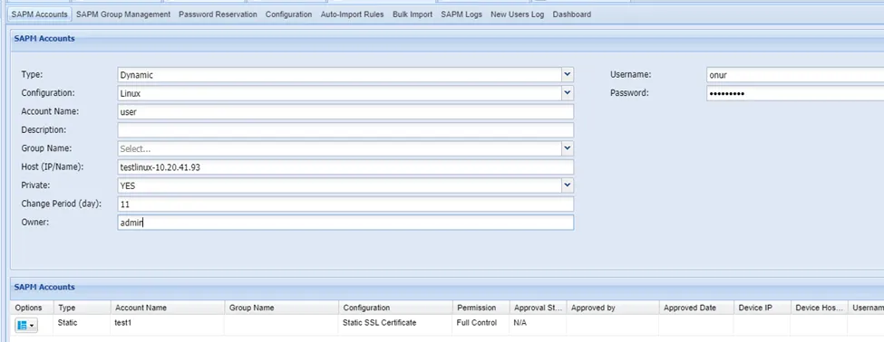Sort by Group Name column header
Viewport: 884px width, 342px height.
coord(281,308)
